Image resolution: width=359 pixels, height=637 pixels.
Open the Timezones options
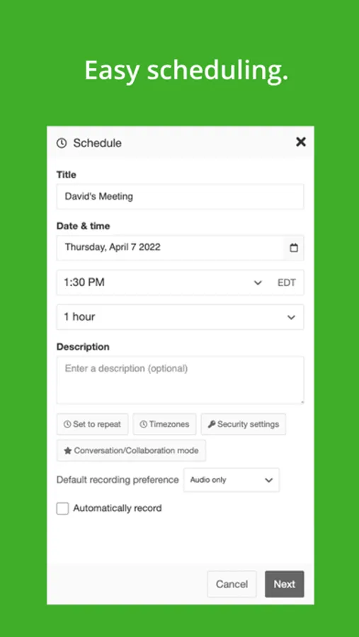tap(165, 424)
